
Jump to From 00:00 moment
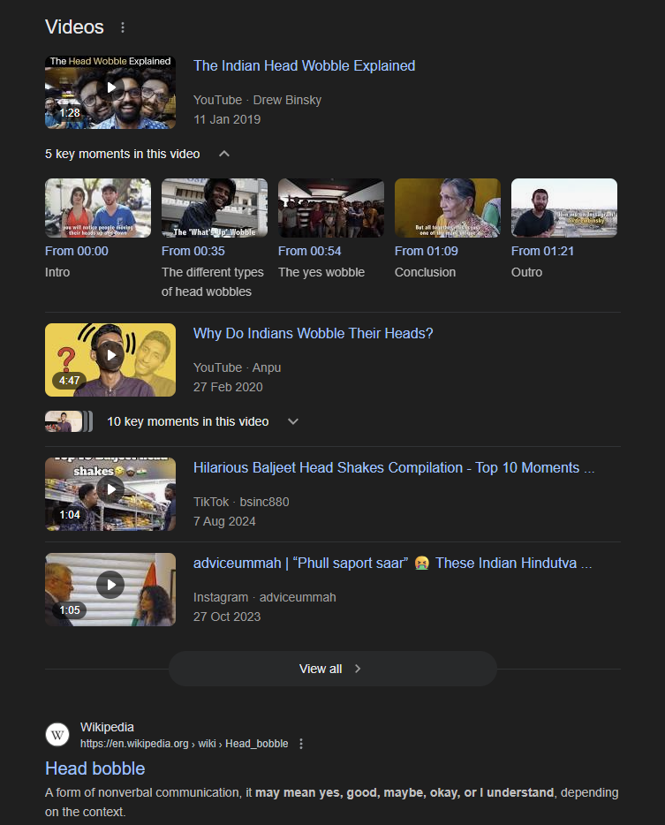pos(77,251)
